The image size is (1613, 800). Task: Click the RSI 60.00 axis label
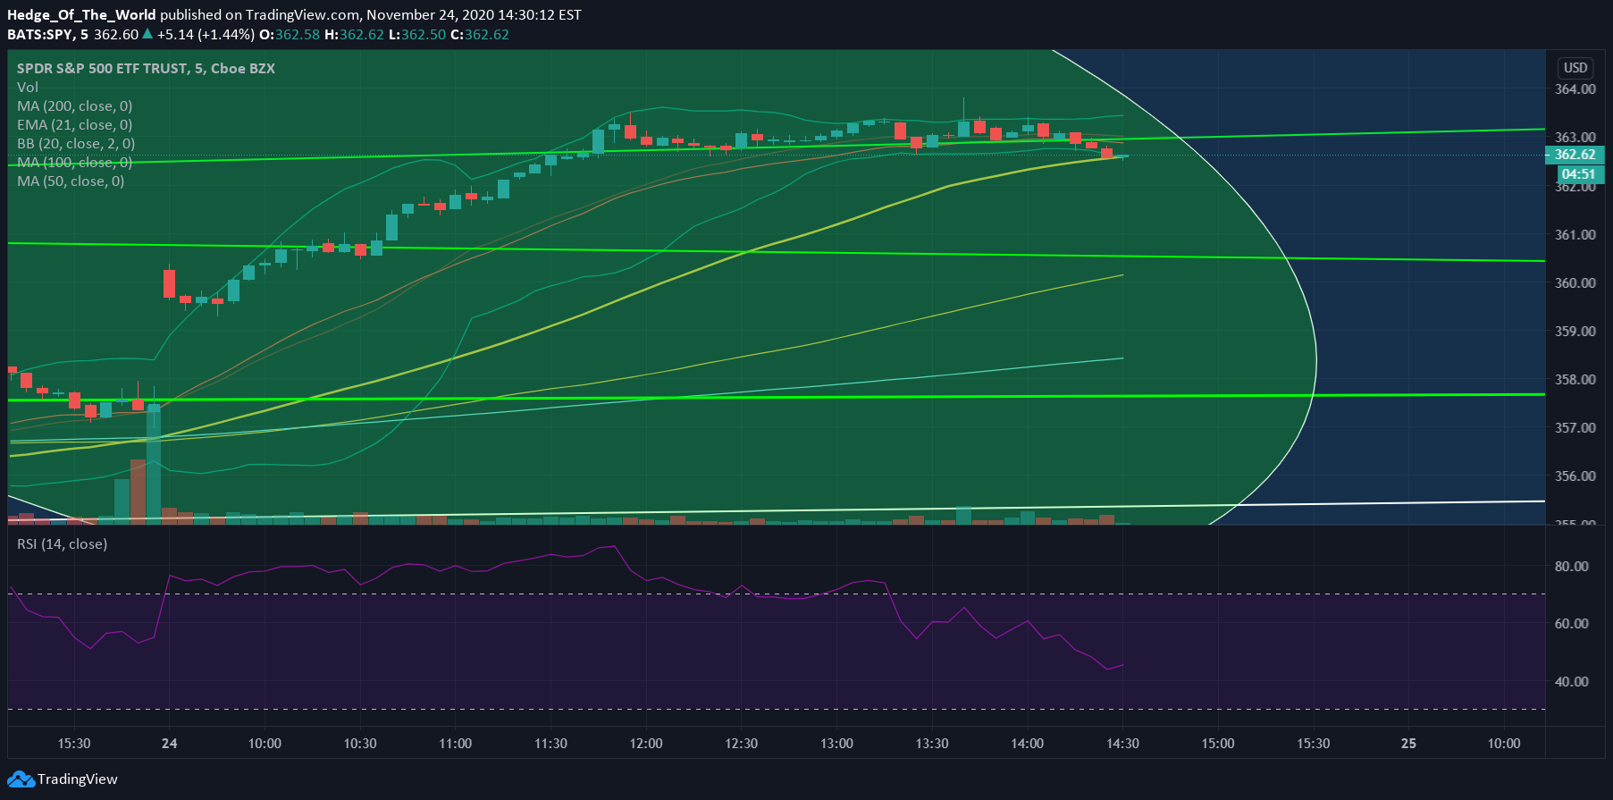click(1571, 624)
